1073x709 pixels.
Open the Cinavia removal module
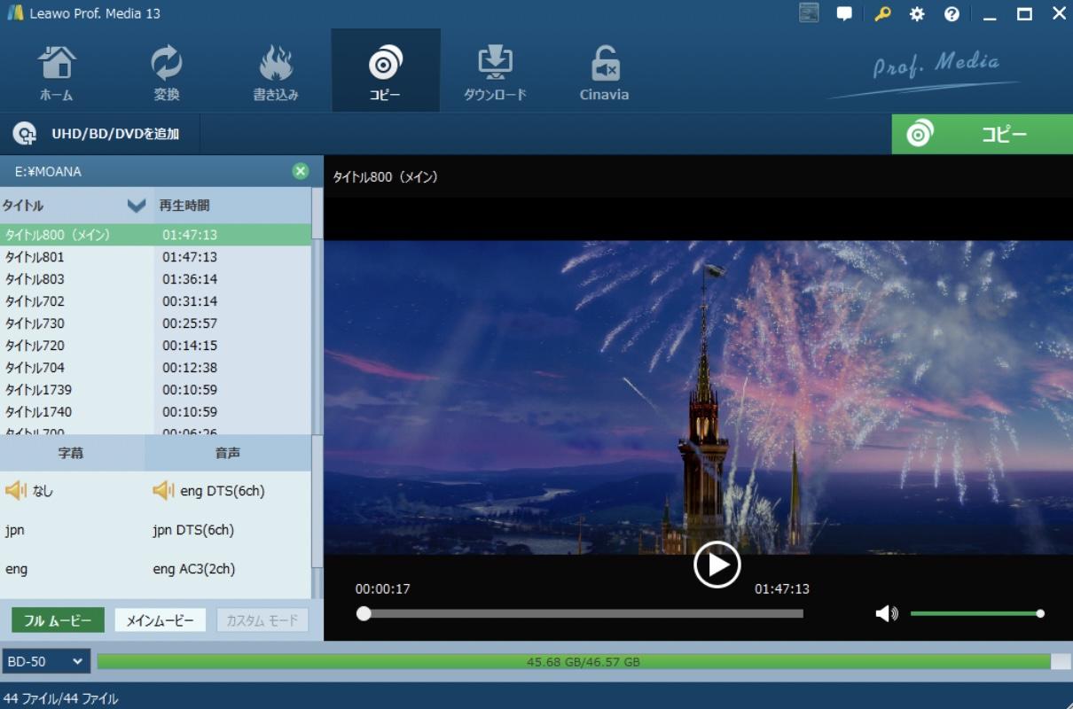pyautogui.click(x=605, y=73)
